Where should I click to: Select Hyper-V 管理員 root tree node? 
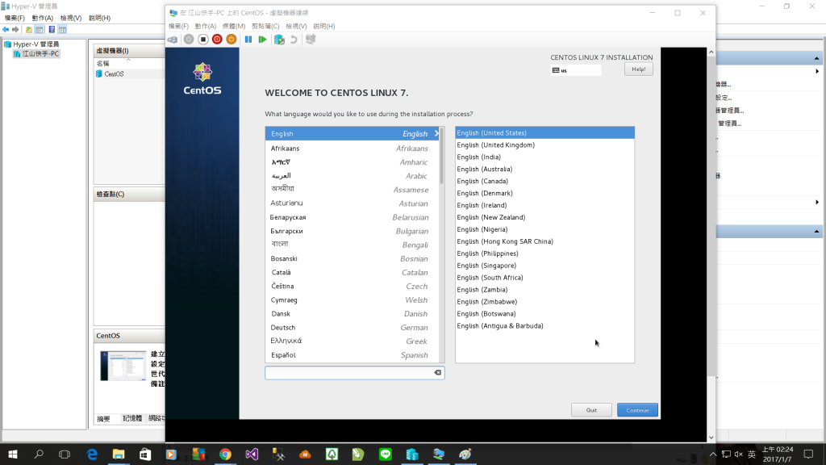[31, 44]
